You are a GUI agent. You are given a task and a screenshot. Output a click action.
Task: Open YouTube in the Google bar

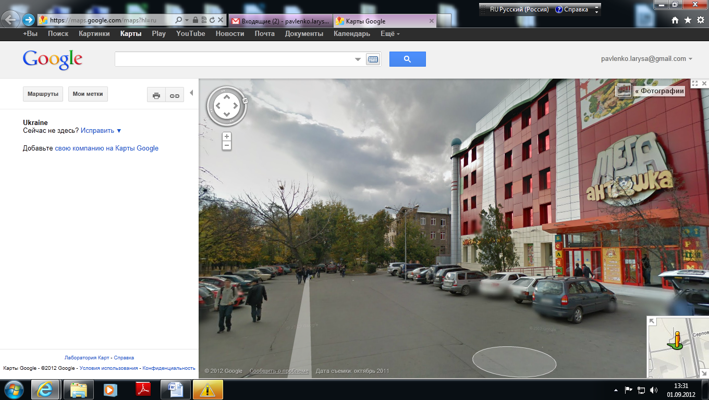pos(191,34)
